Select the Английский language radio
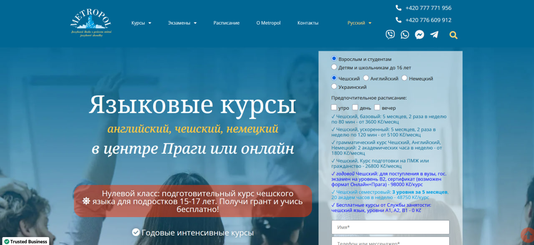 coord(366,78)
